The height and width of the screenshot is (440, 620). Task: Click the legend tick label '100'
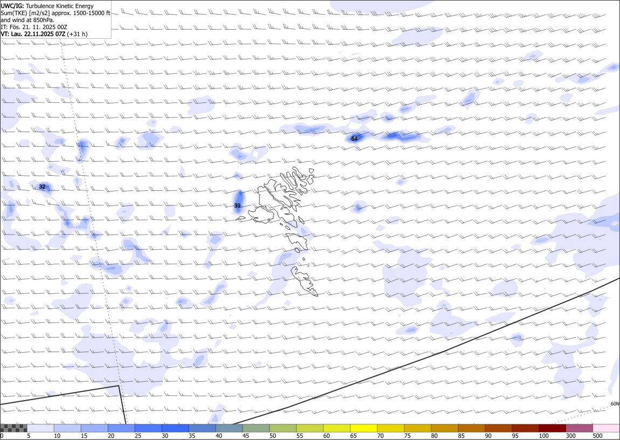coord(543,436)
